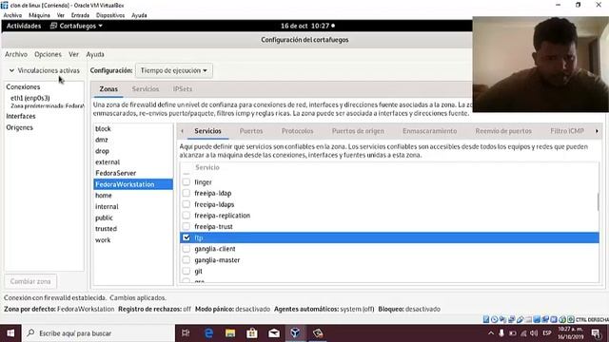
Task: Click the Windows search box
Action: click(99, 333)
